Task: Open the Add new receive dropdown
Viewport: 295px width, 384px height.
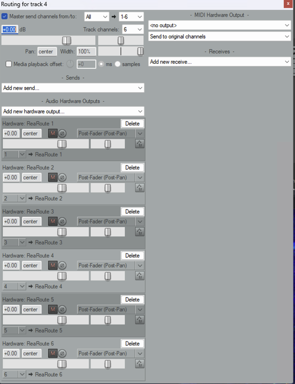Action: click(220, 61)
